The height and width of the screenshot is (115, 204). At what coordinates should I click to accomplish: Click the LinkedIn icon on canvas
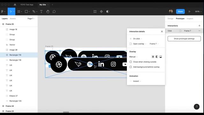101,64
